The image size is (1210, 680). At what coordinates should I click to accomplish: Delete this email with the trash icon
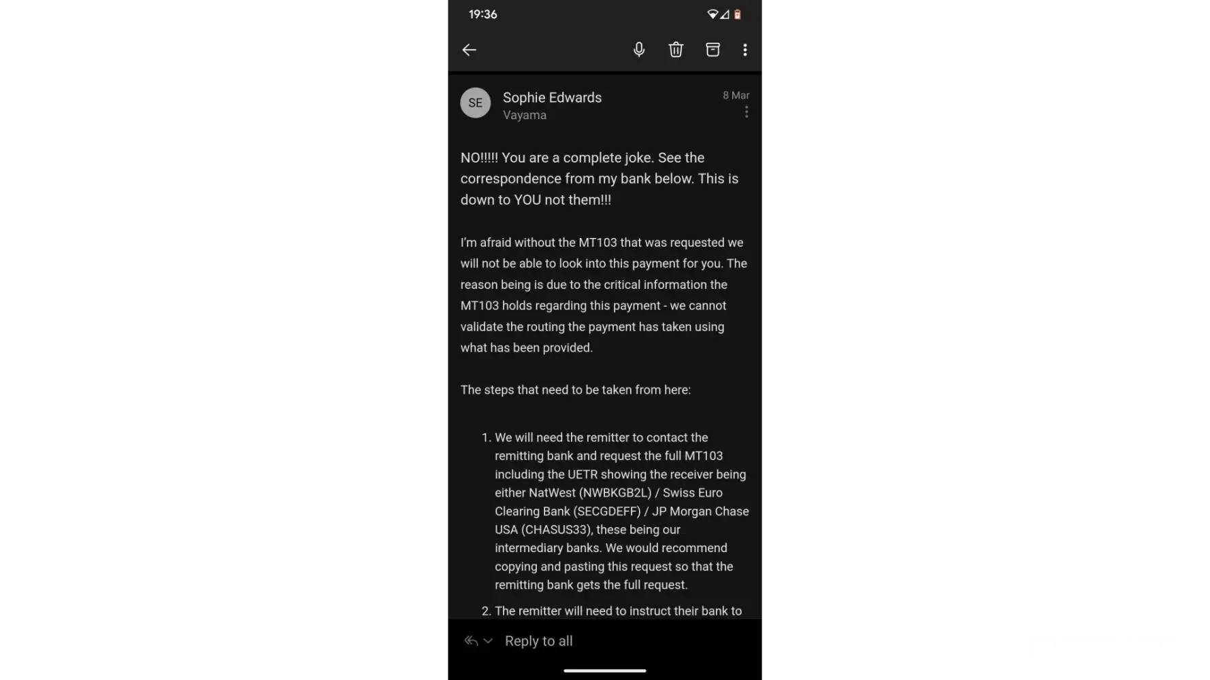pos(676,50)
